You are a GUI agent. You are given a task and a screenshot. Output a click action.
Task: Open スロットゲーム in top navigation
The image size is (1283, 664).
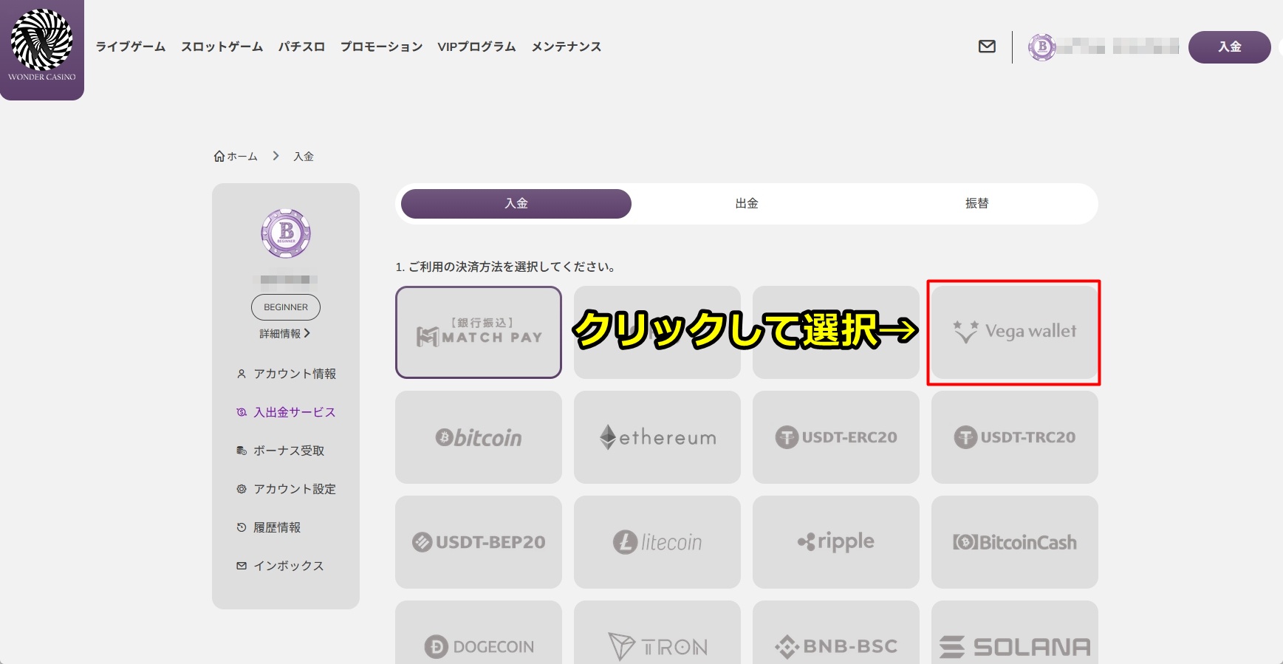pos(222,47)
